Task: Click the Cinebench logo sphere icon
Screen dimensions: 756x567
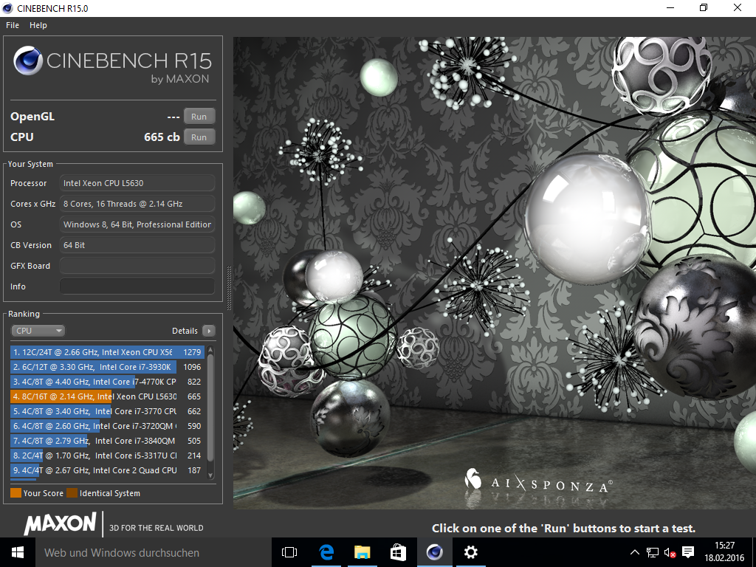Action: [x=28, y=61]
